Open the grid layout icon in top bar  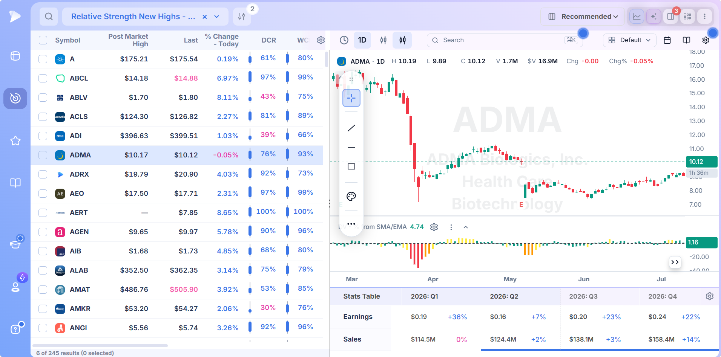pos(687,17)
